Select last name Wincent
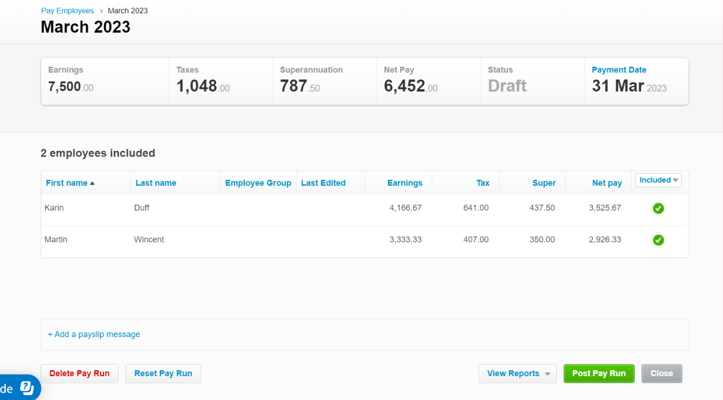The width and height of the screenshot is (723, 400). point(149,240)
